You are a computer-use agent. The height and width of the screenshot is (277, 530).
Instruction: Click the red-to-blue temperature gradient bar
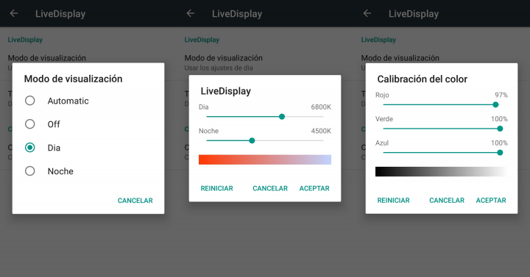coord(265,159)
